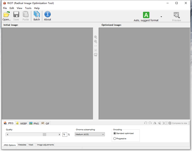The image size is (192, 151).
Task: Decrease quality with the slider left arrow
Action: [8, 134]
